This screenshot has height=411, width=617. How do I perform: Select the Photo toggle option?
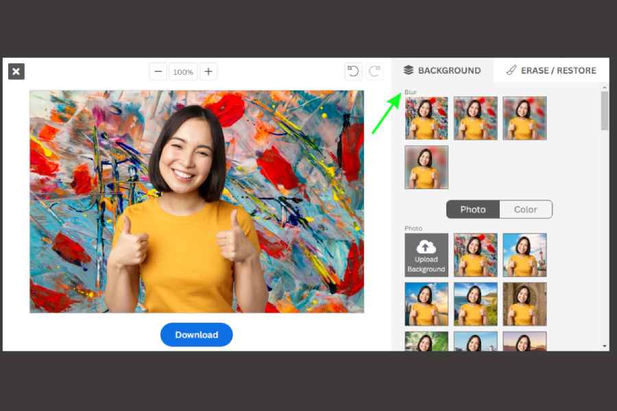[473, 209]
